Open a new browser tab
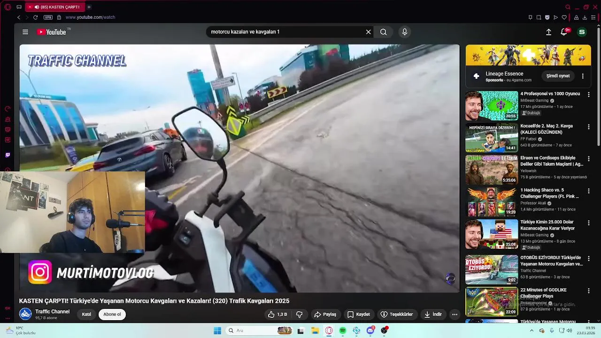This screenshot has width=601, height=338. point(89,7)
